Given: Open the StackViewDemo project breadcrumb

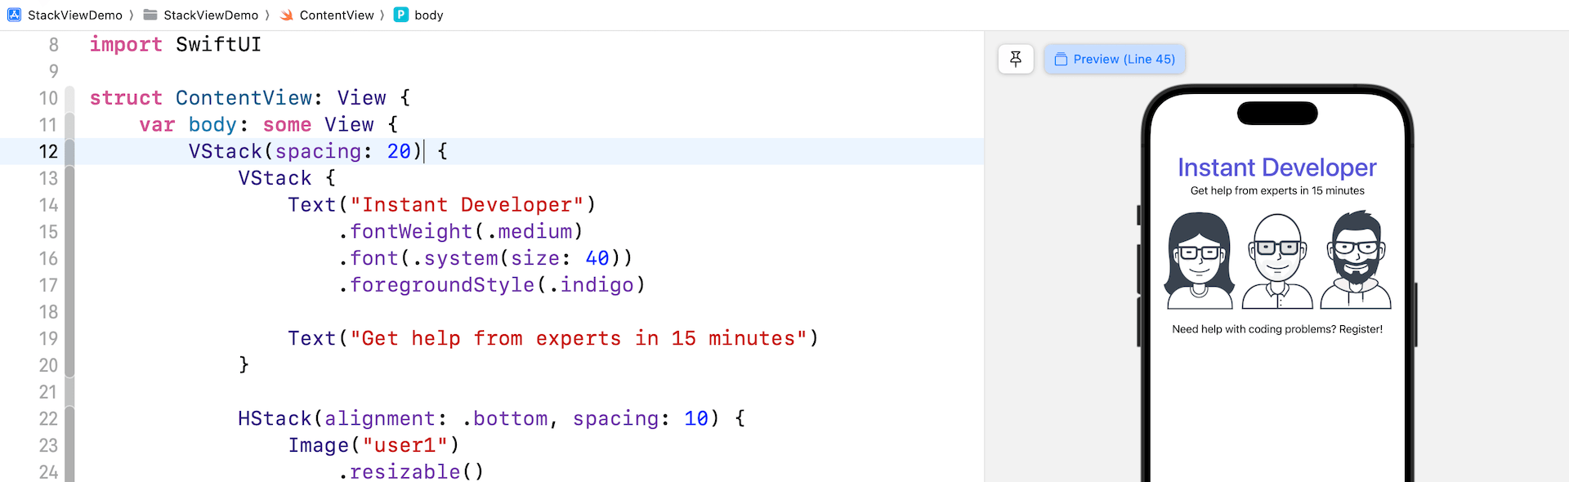Looking at the screenshot, I should (75, 15).
